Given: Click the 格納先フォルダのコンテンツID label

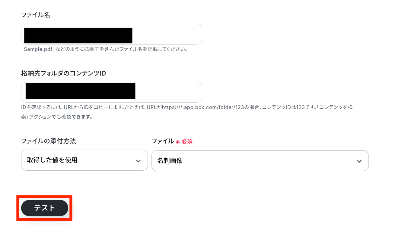Looking at the screenshot, I should click(63, 73).
